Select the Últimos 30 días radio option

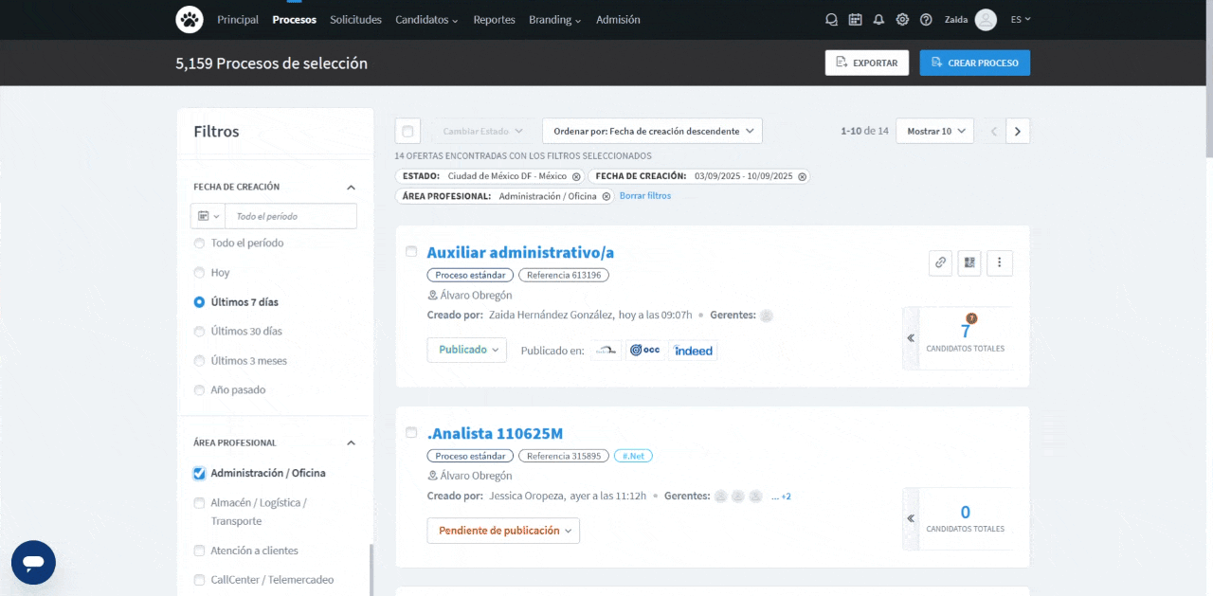[199, 331]
